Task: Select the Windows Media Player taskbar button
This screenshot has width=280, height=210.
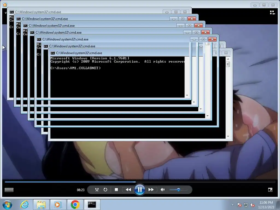Action: point(58,205)
